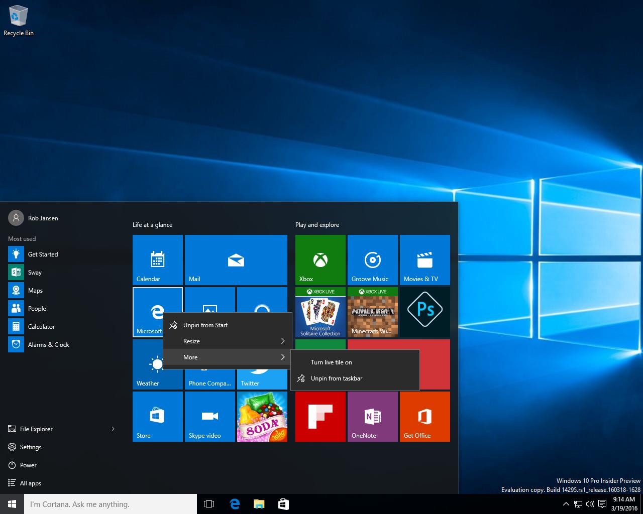
Task: Open the Candy Crush Soda tile
Action: pos(262,417)
